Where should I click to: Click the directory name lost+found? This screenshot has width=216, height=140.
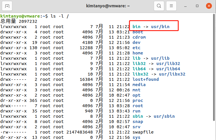tap(145, 79)
